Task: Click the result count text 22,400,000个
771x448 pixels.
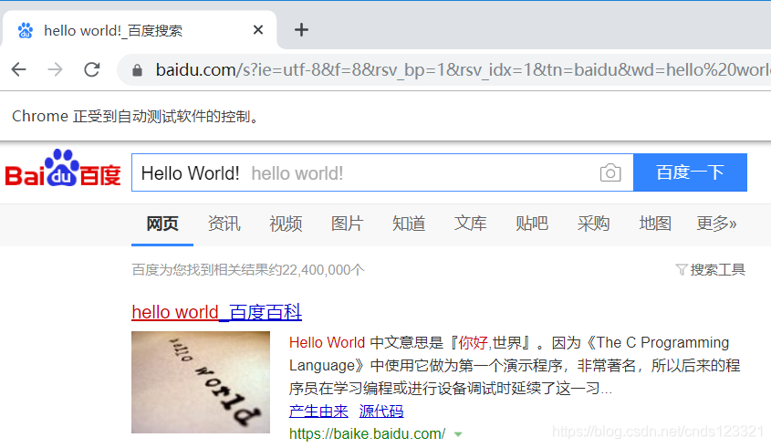Action: [x=323, y=269]
